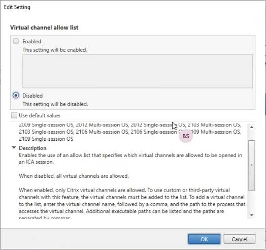Click the Description section heading
The image size is (266, 250).
pyautogui.click(x=32, y=148)
